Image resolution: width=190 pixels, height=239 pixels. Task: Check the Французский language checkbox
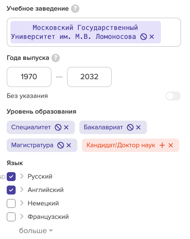(x=11, y=217)
